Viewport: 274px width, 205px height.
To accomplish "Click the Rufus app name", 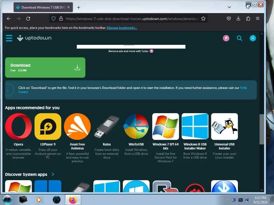I will 106,144.
